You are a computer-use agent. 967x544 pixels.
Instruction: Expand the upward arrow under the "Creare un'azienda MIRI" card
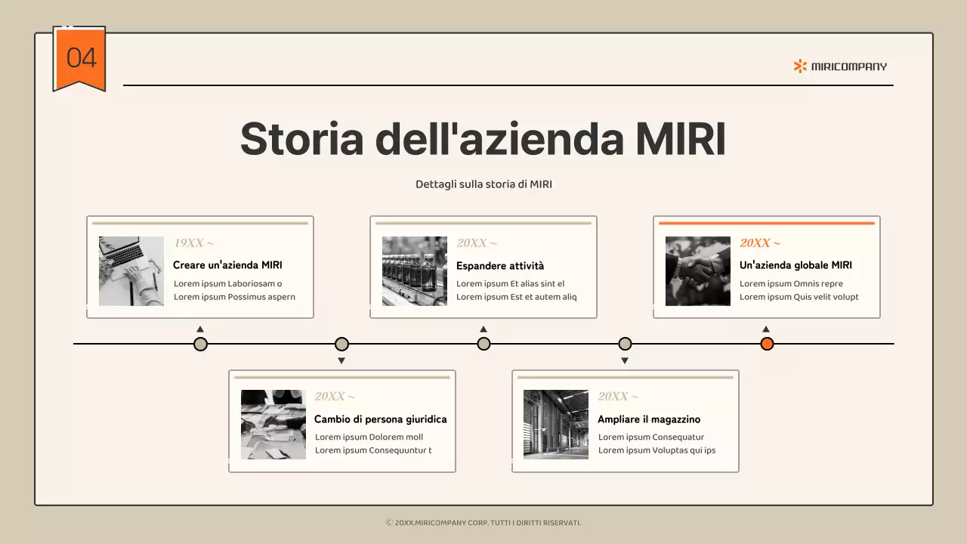click(x=200, y=329)
